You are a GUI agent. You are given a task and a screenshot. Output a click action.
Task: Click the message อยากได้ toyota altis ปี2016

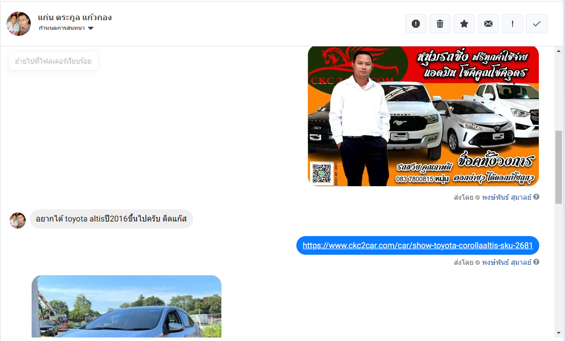(111, 219)
